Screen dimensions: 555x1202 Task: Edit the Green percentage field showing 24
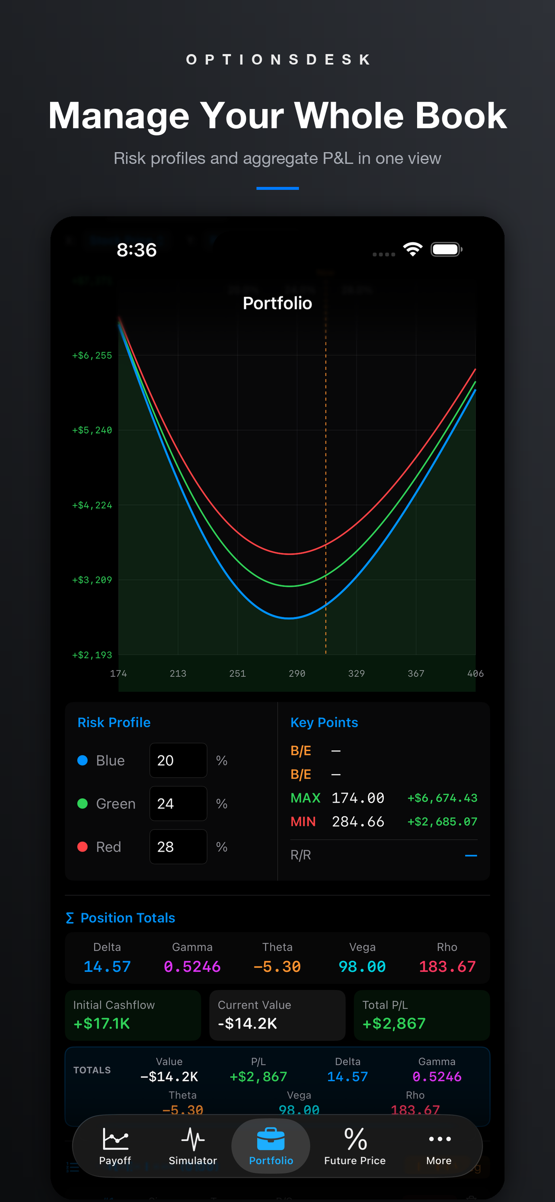click(x=178, y=803)
